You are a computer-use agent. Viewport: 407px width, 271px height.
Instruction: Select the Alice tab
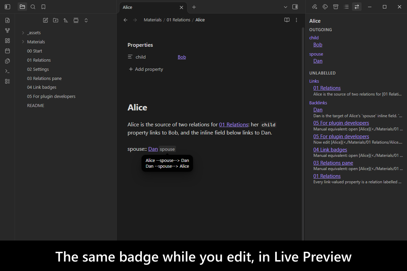tap(153, 7)
